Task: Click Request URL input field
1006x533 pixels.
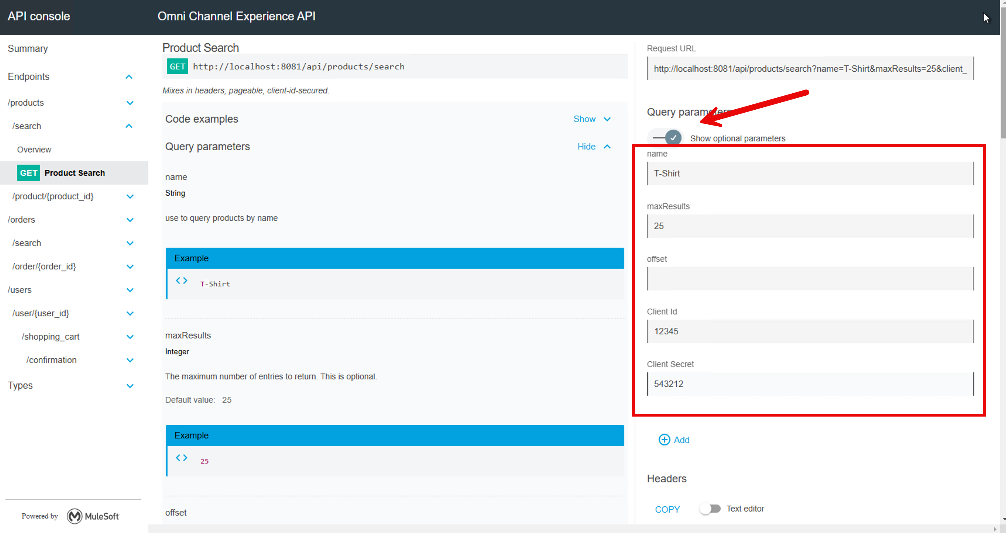Action: point(810,68)
